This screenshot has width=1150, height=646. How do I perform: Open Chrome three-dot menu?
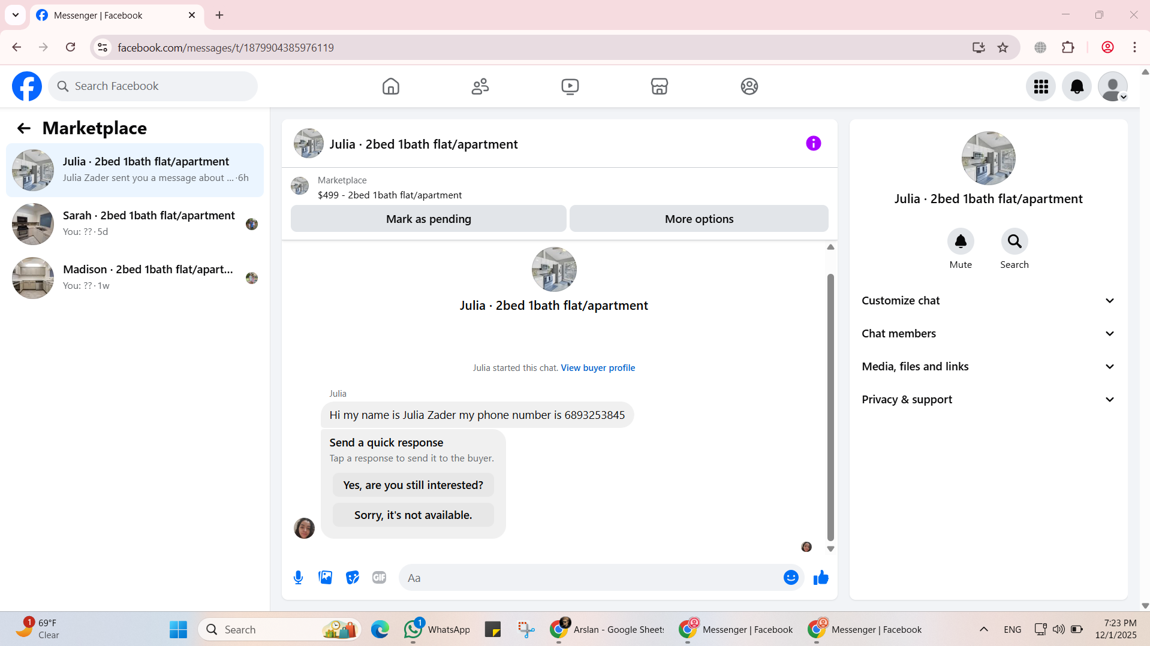click(1134, 47)
